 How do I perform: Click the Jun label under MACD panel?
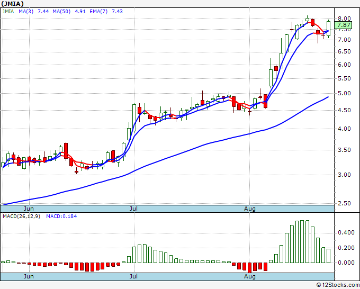(29, 276)
